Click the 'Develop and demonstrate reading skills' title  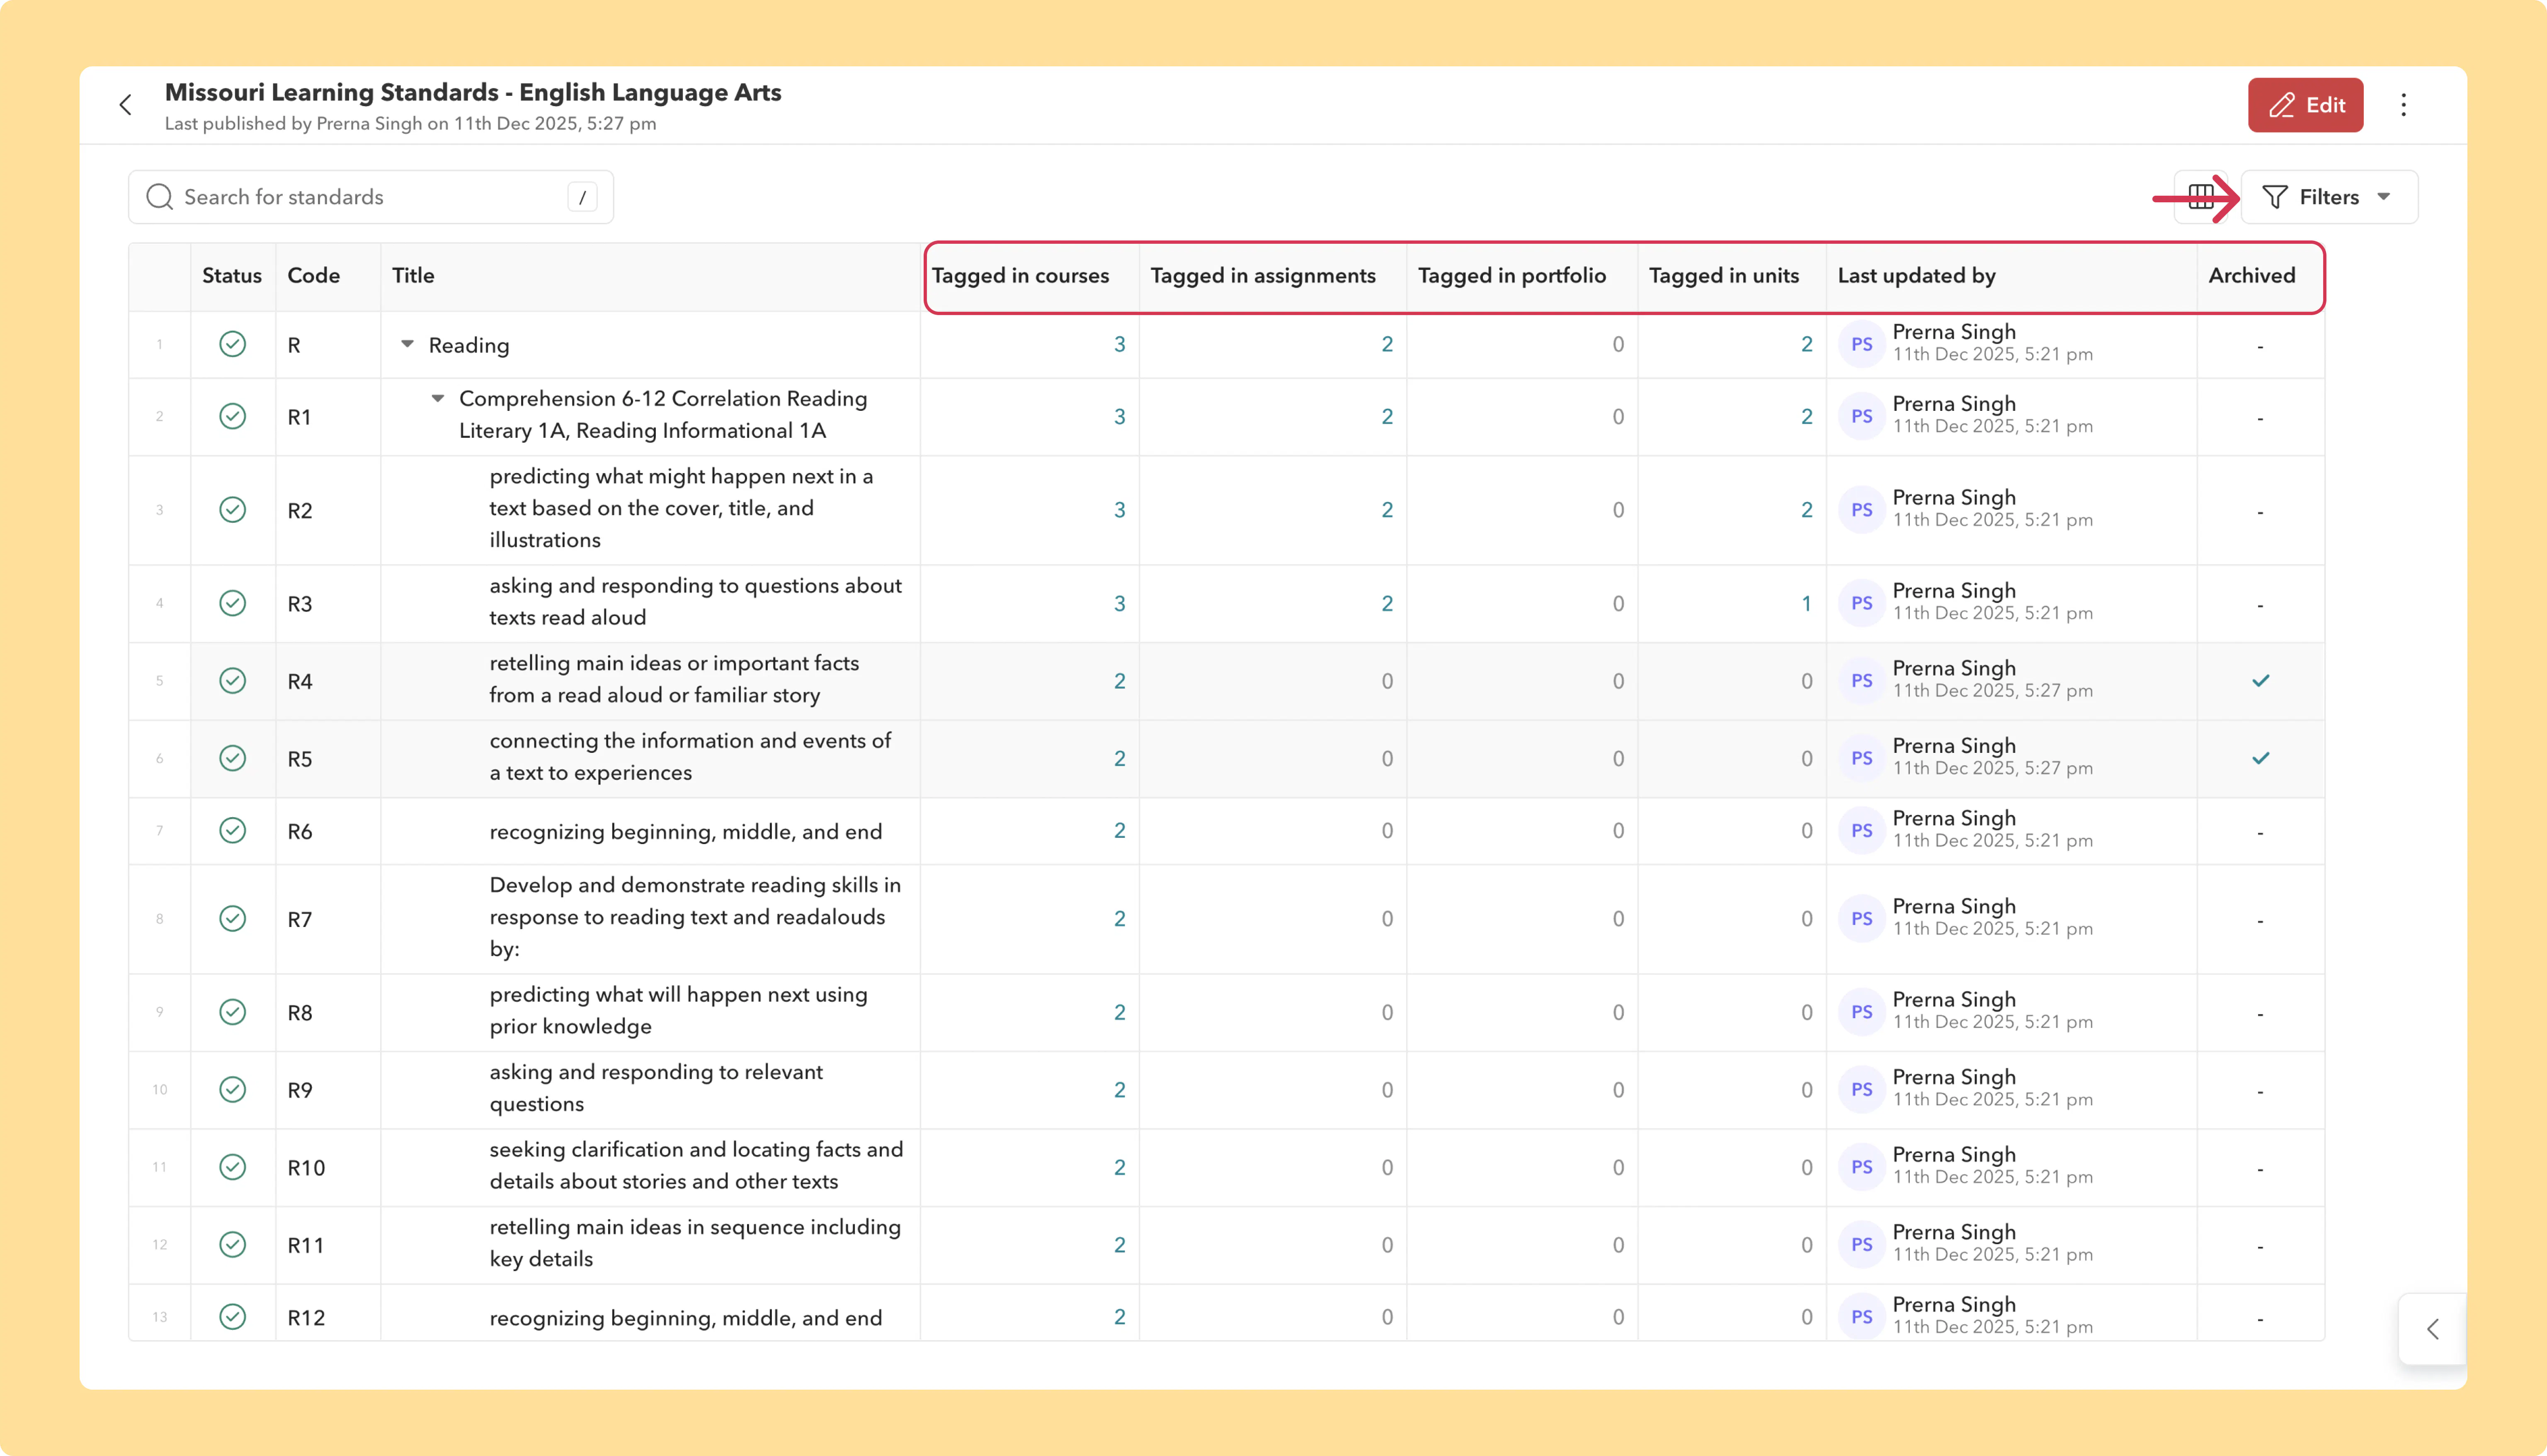pyautogui.click(x=695, y=917)
